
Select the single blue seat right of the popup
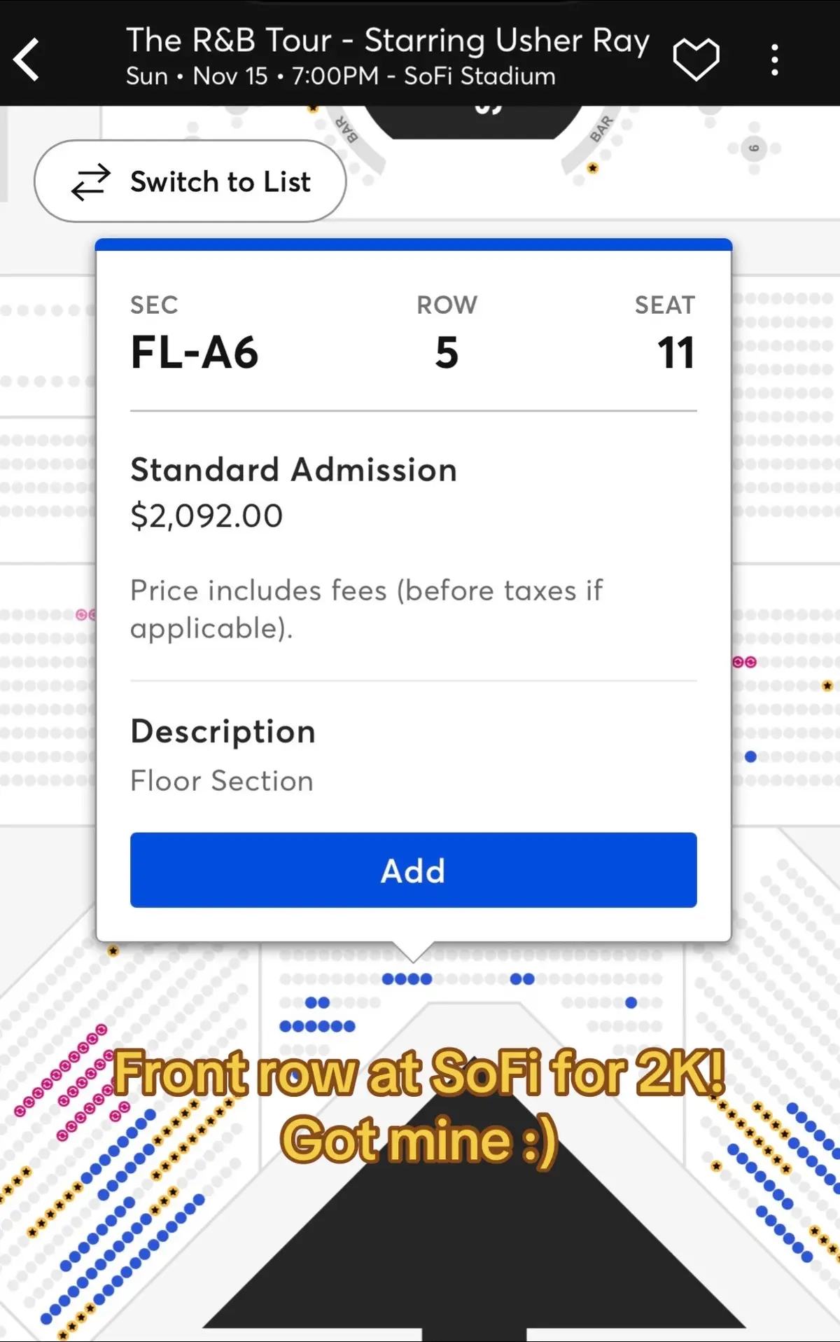click(x=750, y=756)
